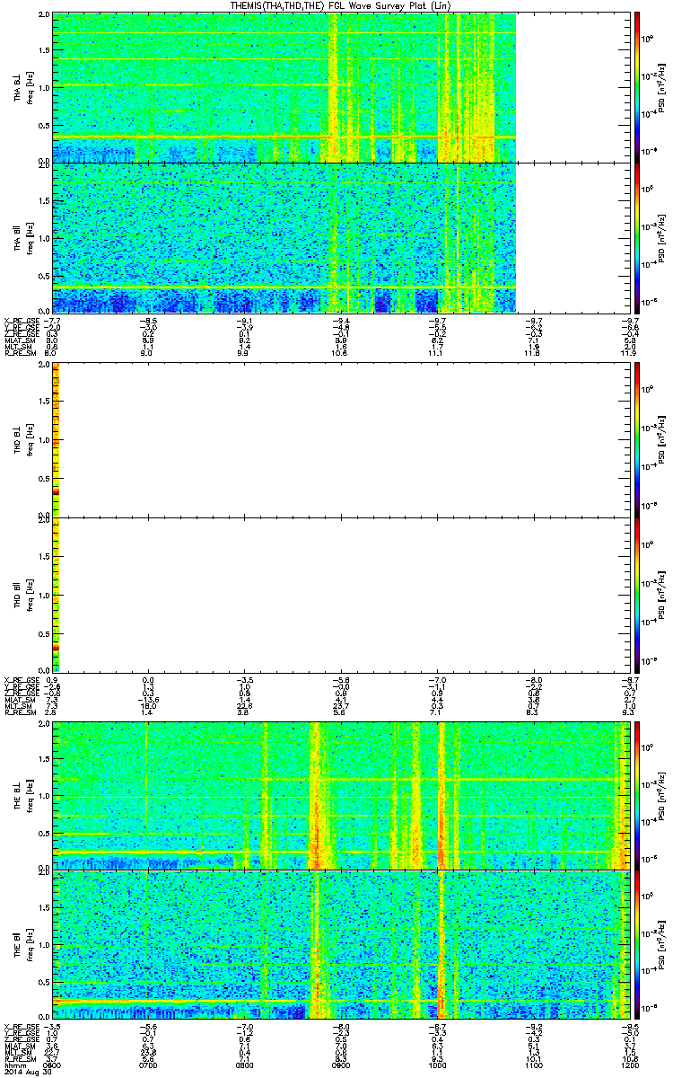Click the 1100 time tick label
673x1078 pixels.
click(535, 1064)
